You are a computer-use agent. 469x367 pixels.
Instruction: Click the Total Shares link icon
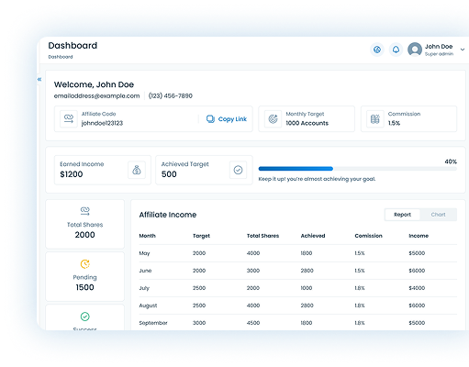[x=85, y=211]
